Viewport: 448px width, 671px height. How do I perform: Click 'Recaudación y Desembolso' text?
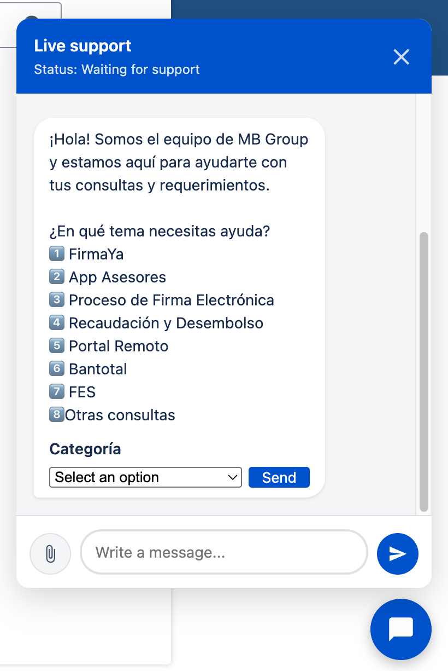click(x=166, y=323)
